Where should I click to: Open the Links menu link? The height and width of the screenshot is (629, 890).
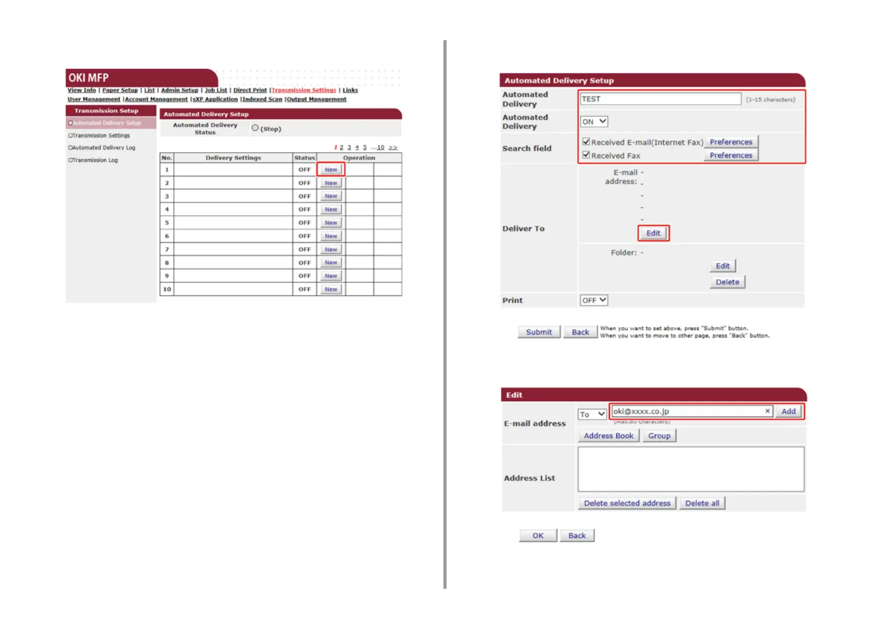350,90
